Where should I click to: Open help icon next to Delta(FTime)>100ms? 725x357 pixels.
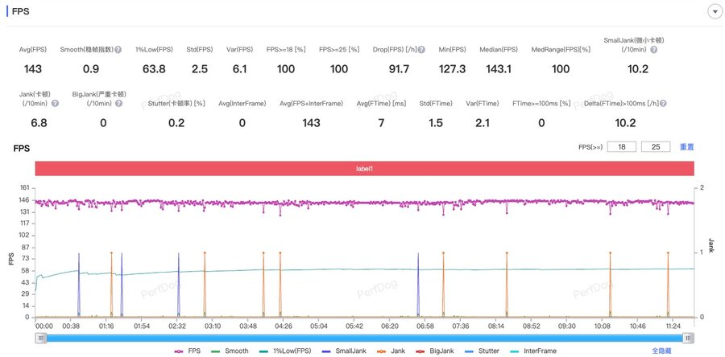point(663,103)
